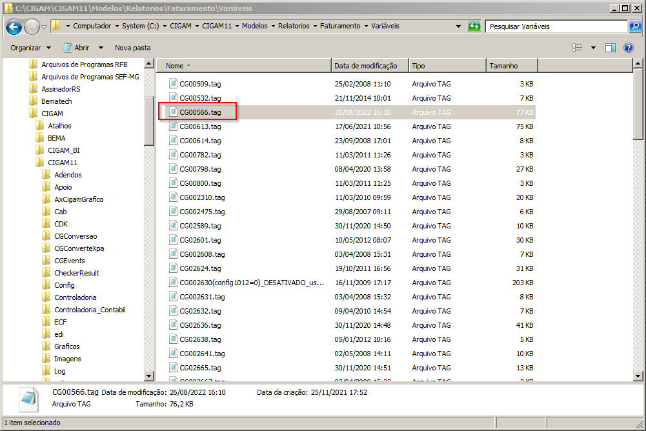Image resolution: width=646 pixels, height=431 pixels.
Task: Open recent pages dropdown beside Forward arrow
Action: [x=44, y=27]
